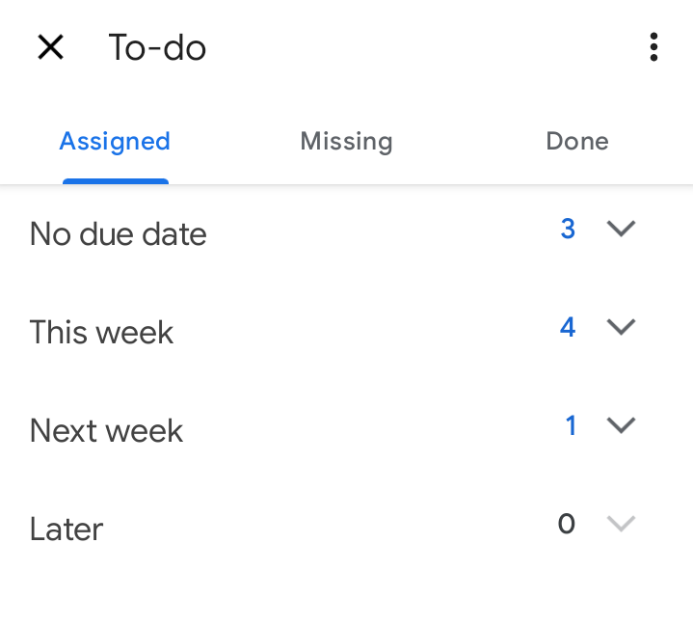Select the This week label

coord(101,332)
